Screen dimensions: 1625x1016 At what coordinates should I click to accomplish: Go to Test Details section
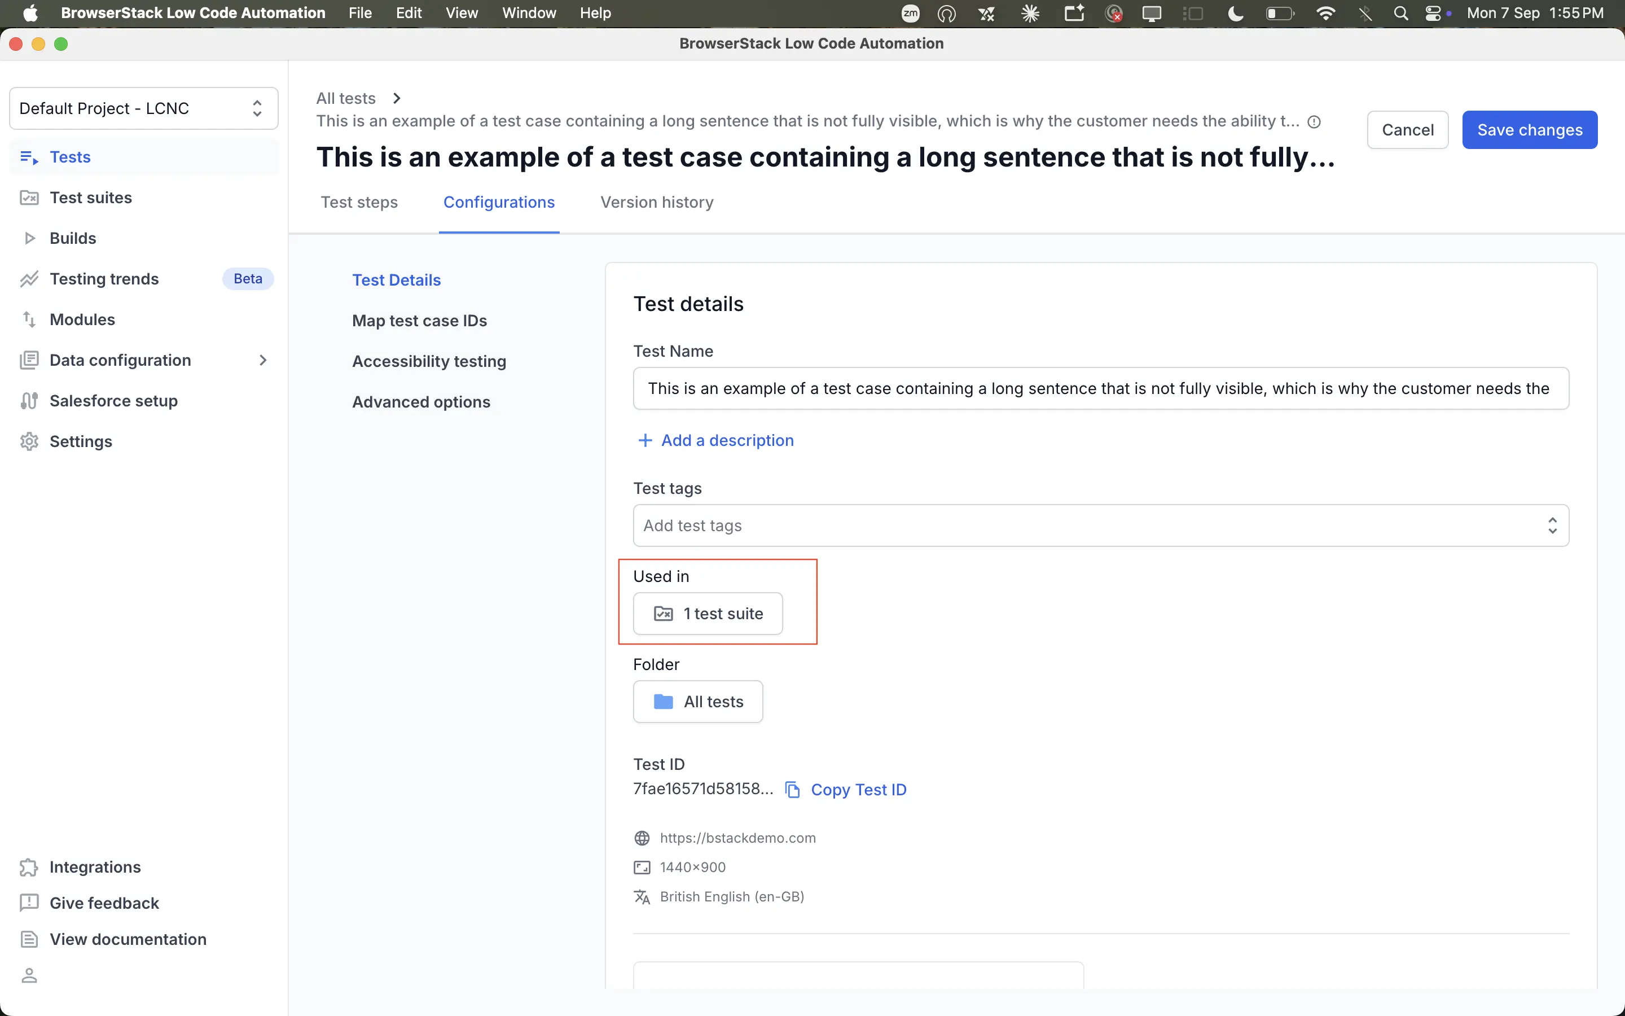[396, 280]
